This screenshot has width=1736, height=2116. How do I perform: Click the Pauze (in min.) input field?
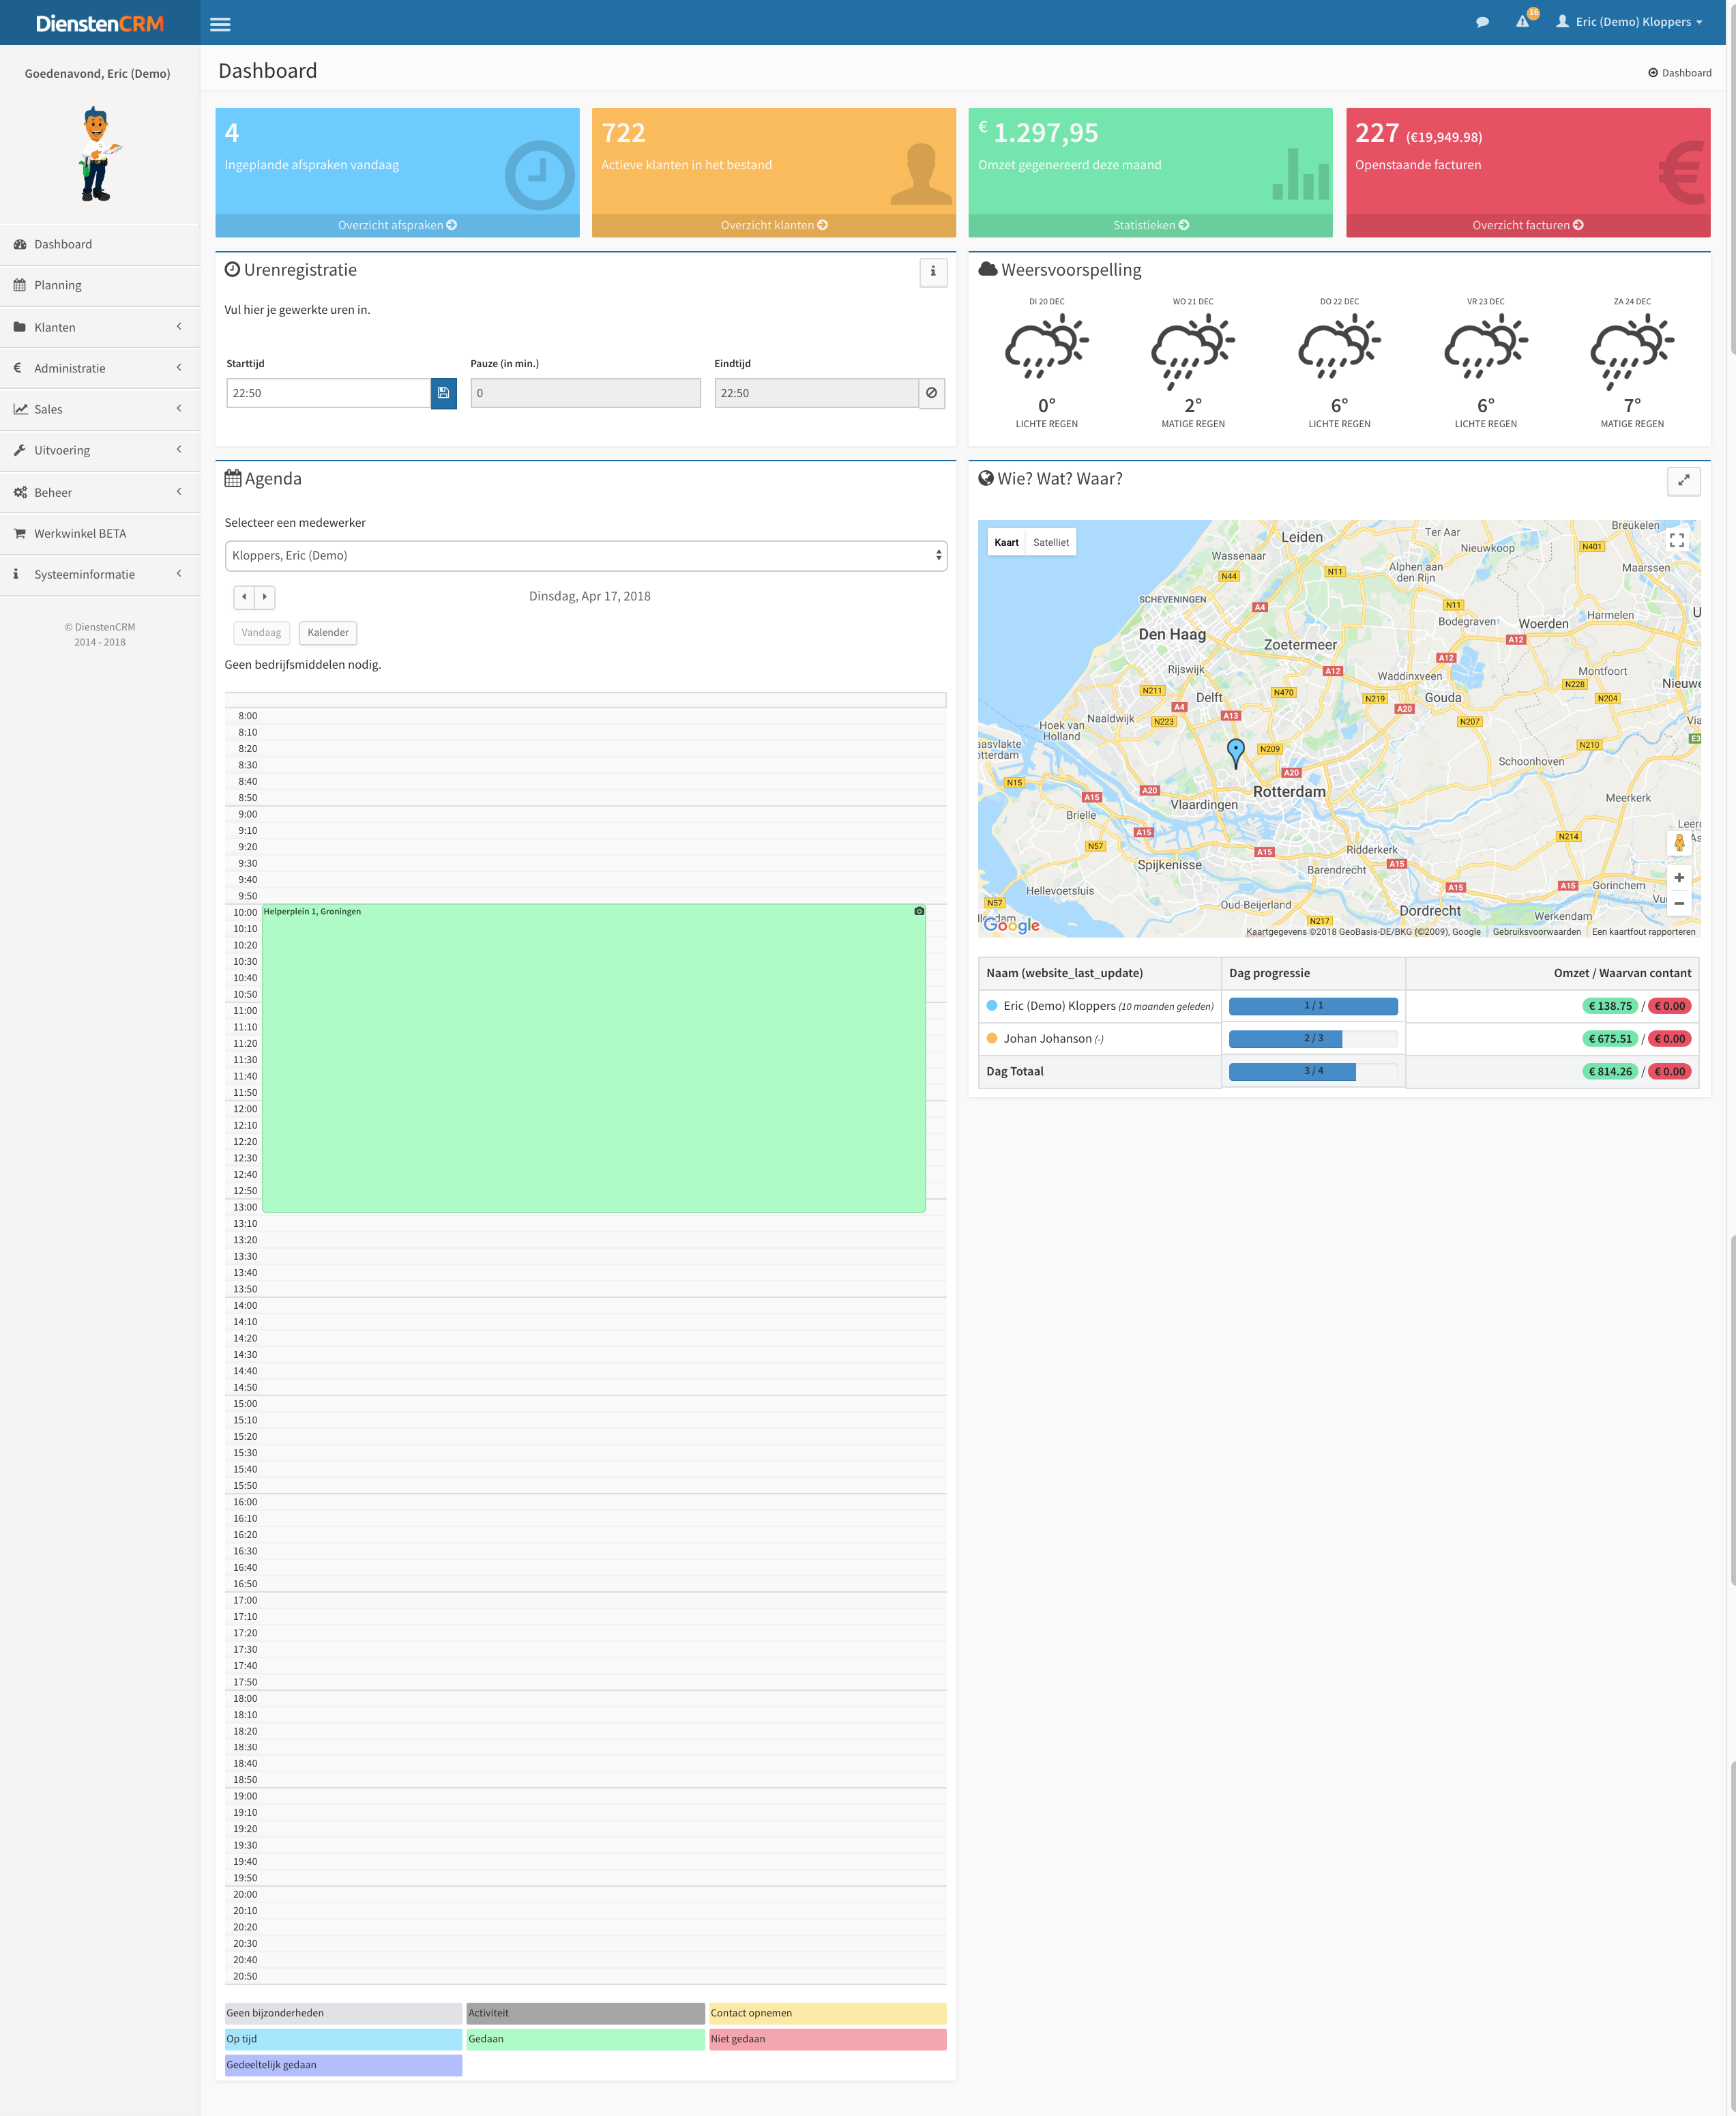pos(585,393)
